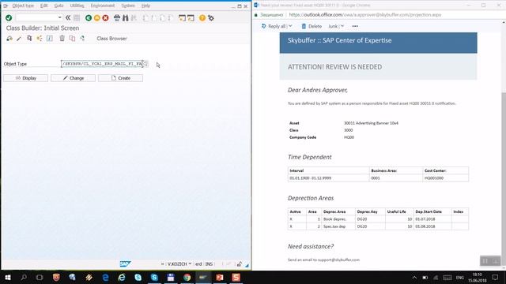Open the Windows Start menu
The width and height of the screenshot is (506, 284).
[x=7, y=277]
